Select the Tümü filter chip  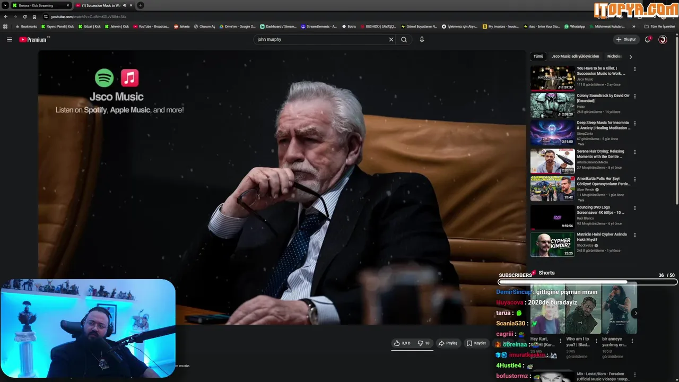coord(538,56)
